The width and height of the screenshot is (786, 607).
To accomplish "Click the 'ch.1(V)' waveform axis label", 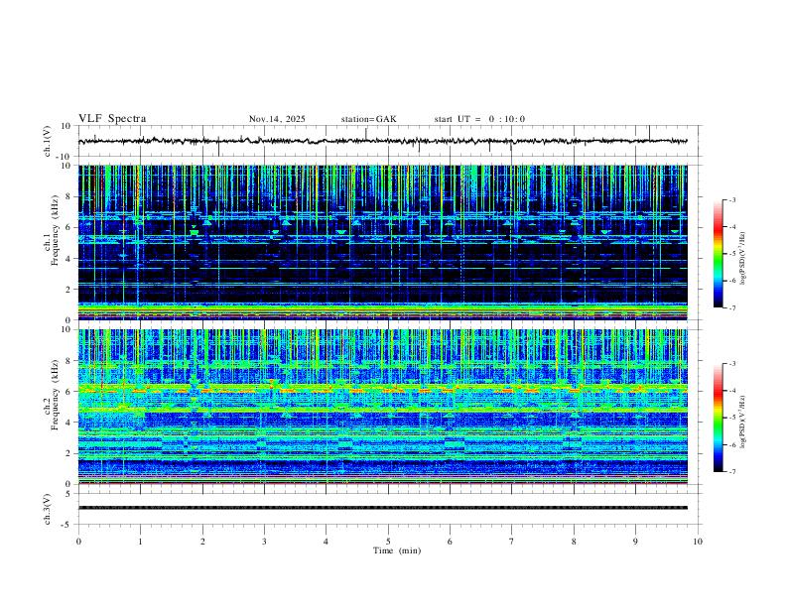I will coord(47,141).
